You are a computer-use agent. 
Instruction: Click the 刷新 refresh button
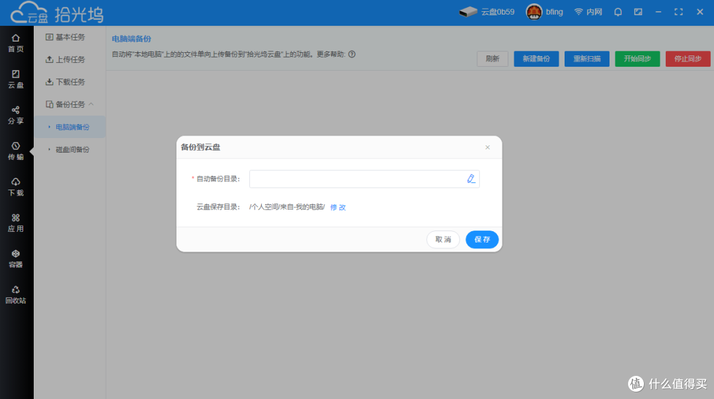493,59
